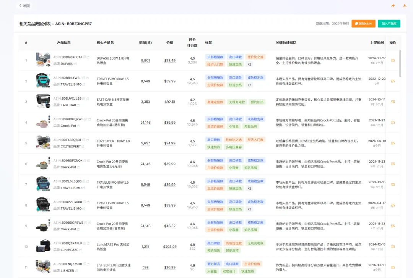
Task: Expand the +2 tags for row 2
Action: [249, 85]
